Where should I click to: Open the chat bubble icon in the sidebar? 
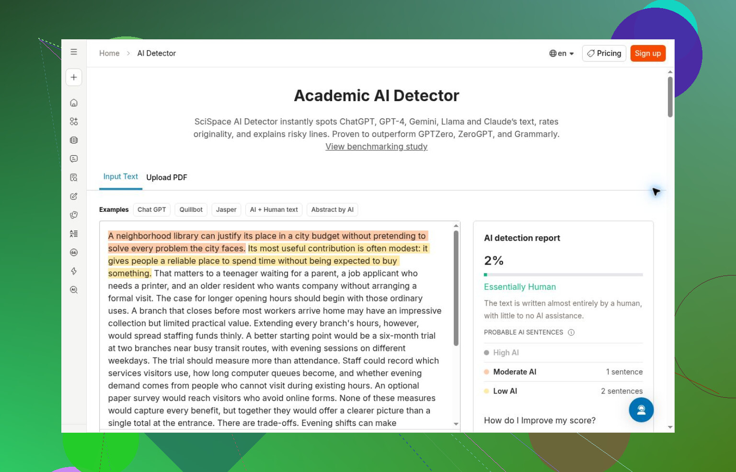pos(74,159)
